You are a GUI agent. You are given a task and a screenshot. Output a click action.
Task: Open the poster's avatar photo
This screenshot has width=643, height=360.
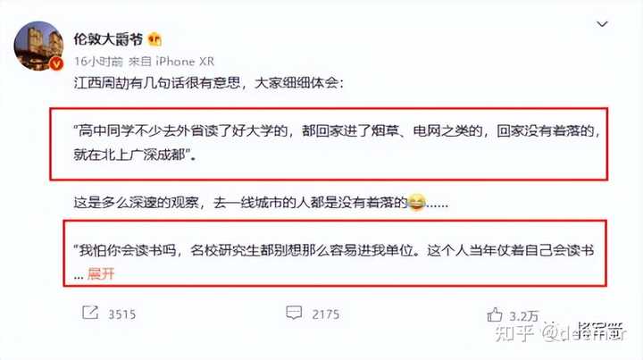(38, 46)
